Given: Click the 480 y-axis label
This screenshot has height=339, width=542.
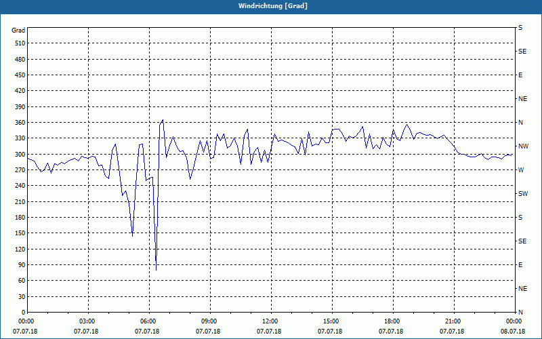Looking at the screenshot, I should click(20, 60).
